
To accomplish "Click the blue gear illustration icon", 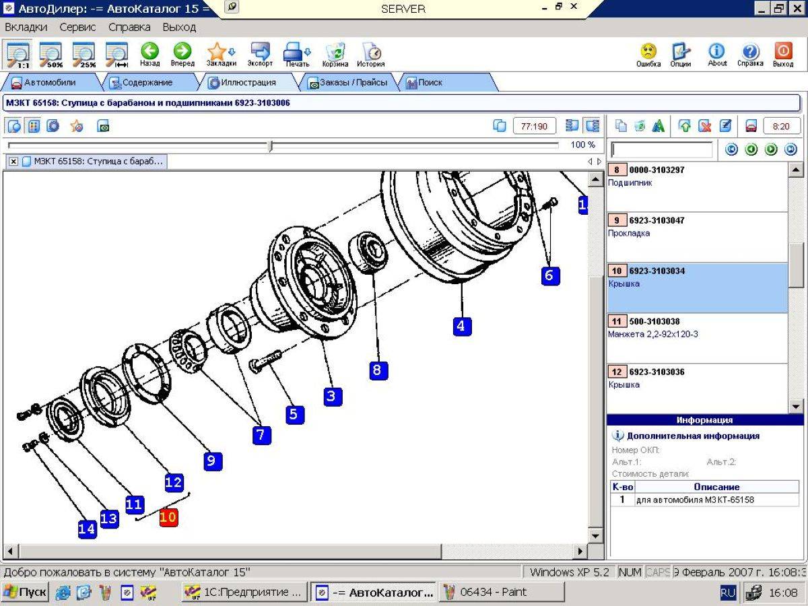I will point(53,126).
